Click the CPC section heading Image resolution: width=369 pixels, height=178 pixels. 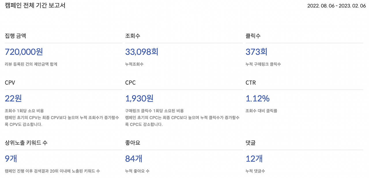(130, 83)
